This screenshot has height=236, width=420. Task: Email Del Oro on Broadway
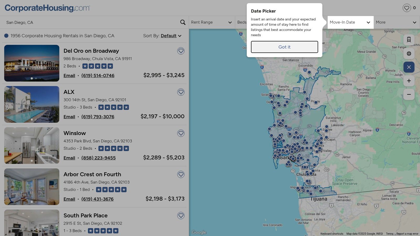coord(69,76)
